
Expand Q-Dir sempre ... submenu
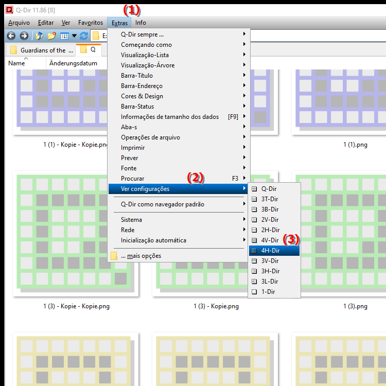click(178, 34)
